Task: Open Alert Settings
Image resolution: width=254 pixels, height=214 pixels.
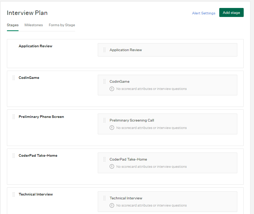Action: (204, 13)
